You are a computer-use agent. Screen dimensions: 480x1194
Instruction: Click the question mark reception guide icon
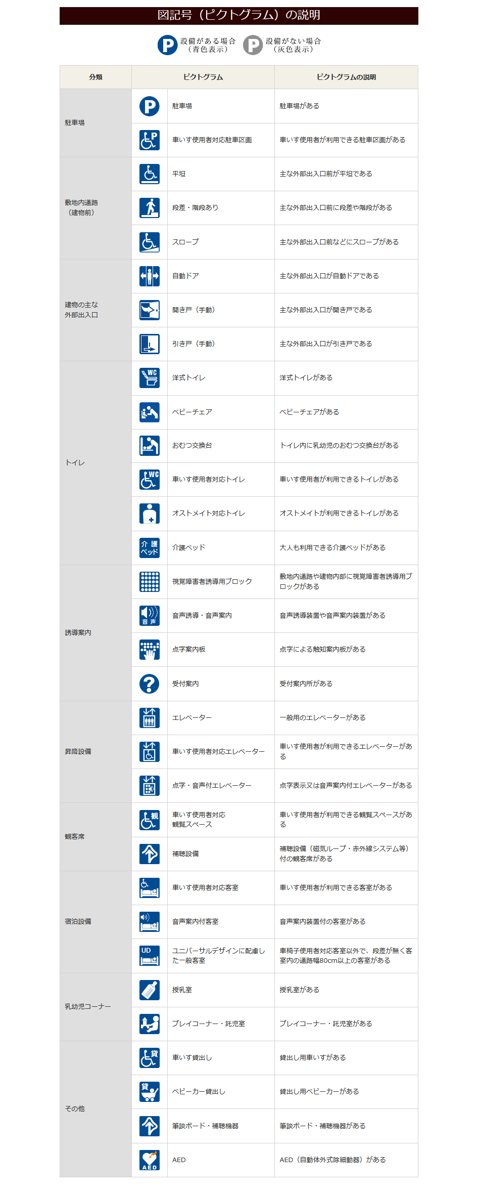(150, 684)
